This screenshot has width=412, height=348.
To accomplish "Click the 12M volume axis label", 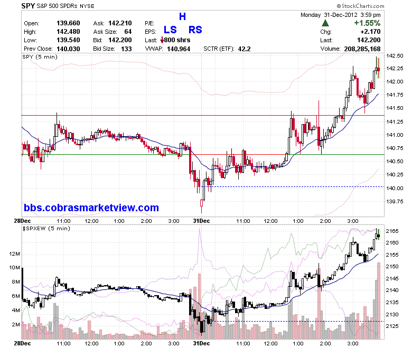I will 14,253.
